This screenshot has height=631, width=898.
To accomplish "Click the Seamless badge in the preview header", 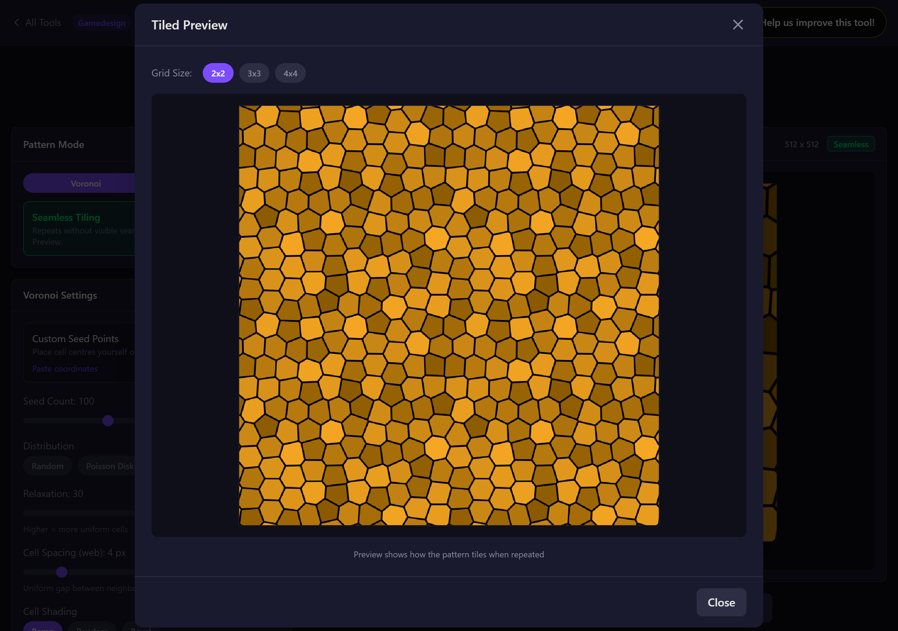I will 851,144.
